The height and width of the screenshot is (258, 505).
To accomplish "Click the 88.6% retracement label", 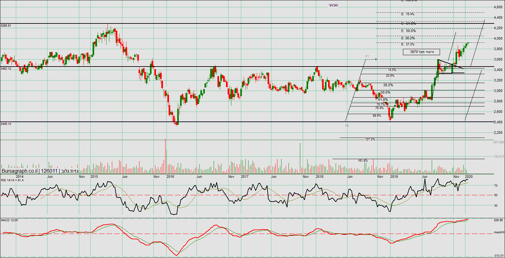I will pyautogui.click(x=377, y=116).
